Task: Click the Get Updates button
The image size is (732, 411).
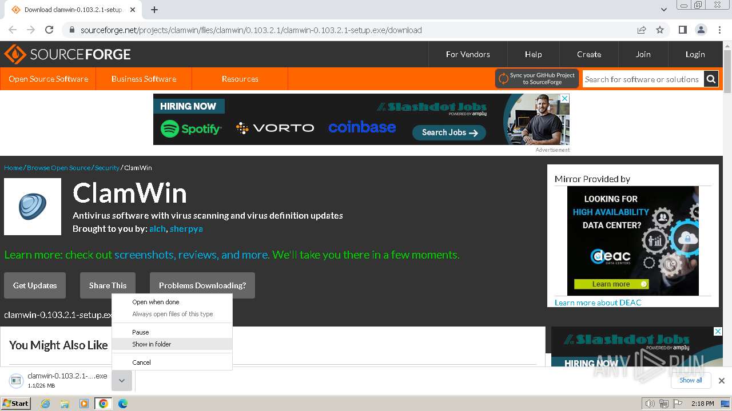Action: pos(35,285)
